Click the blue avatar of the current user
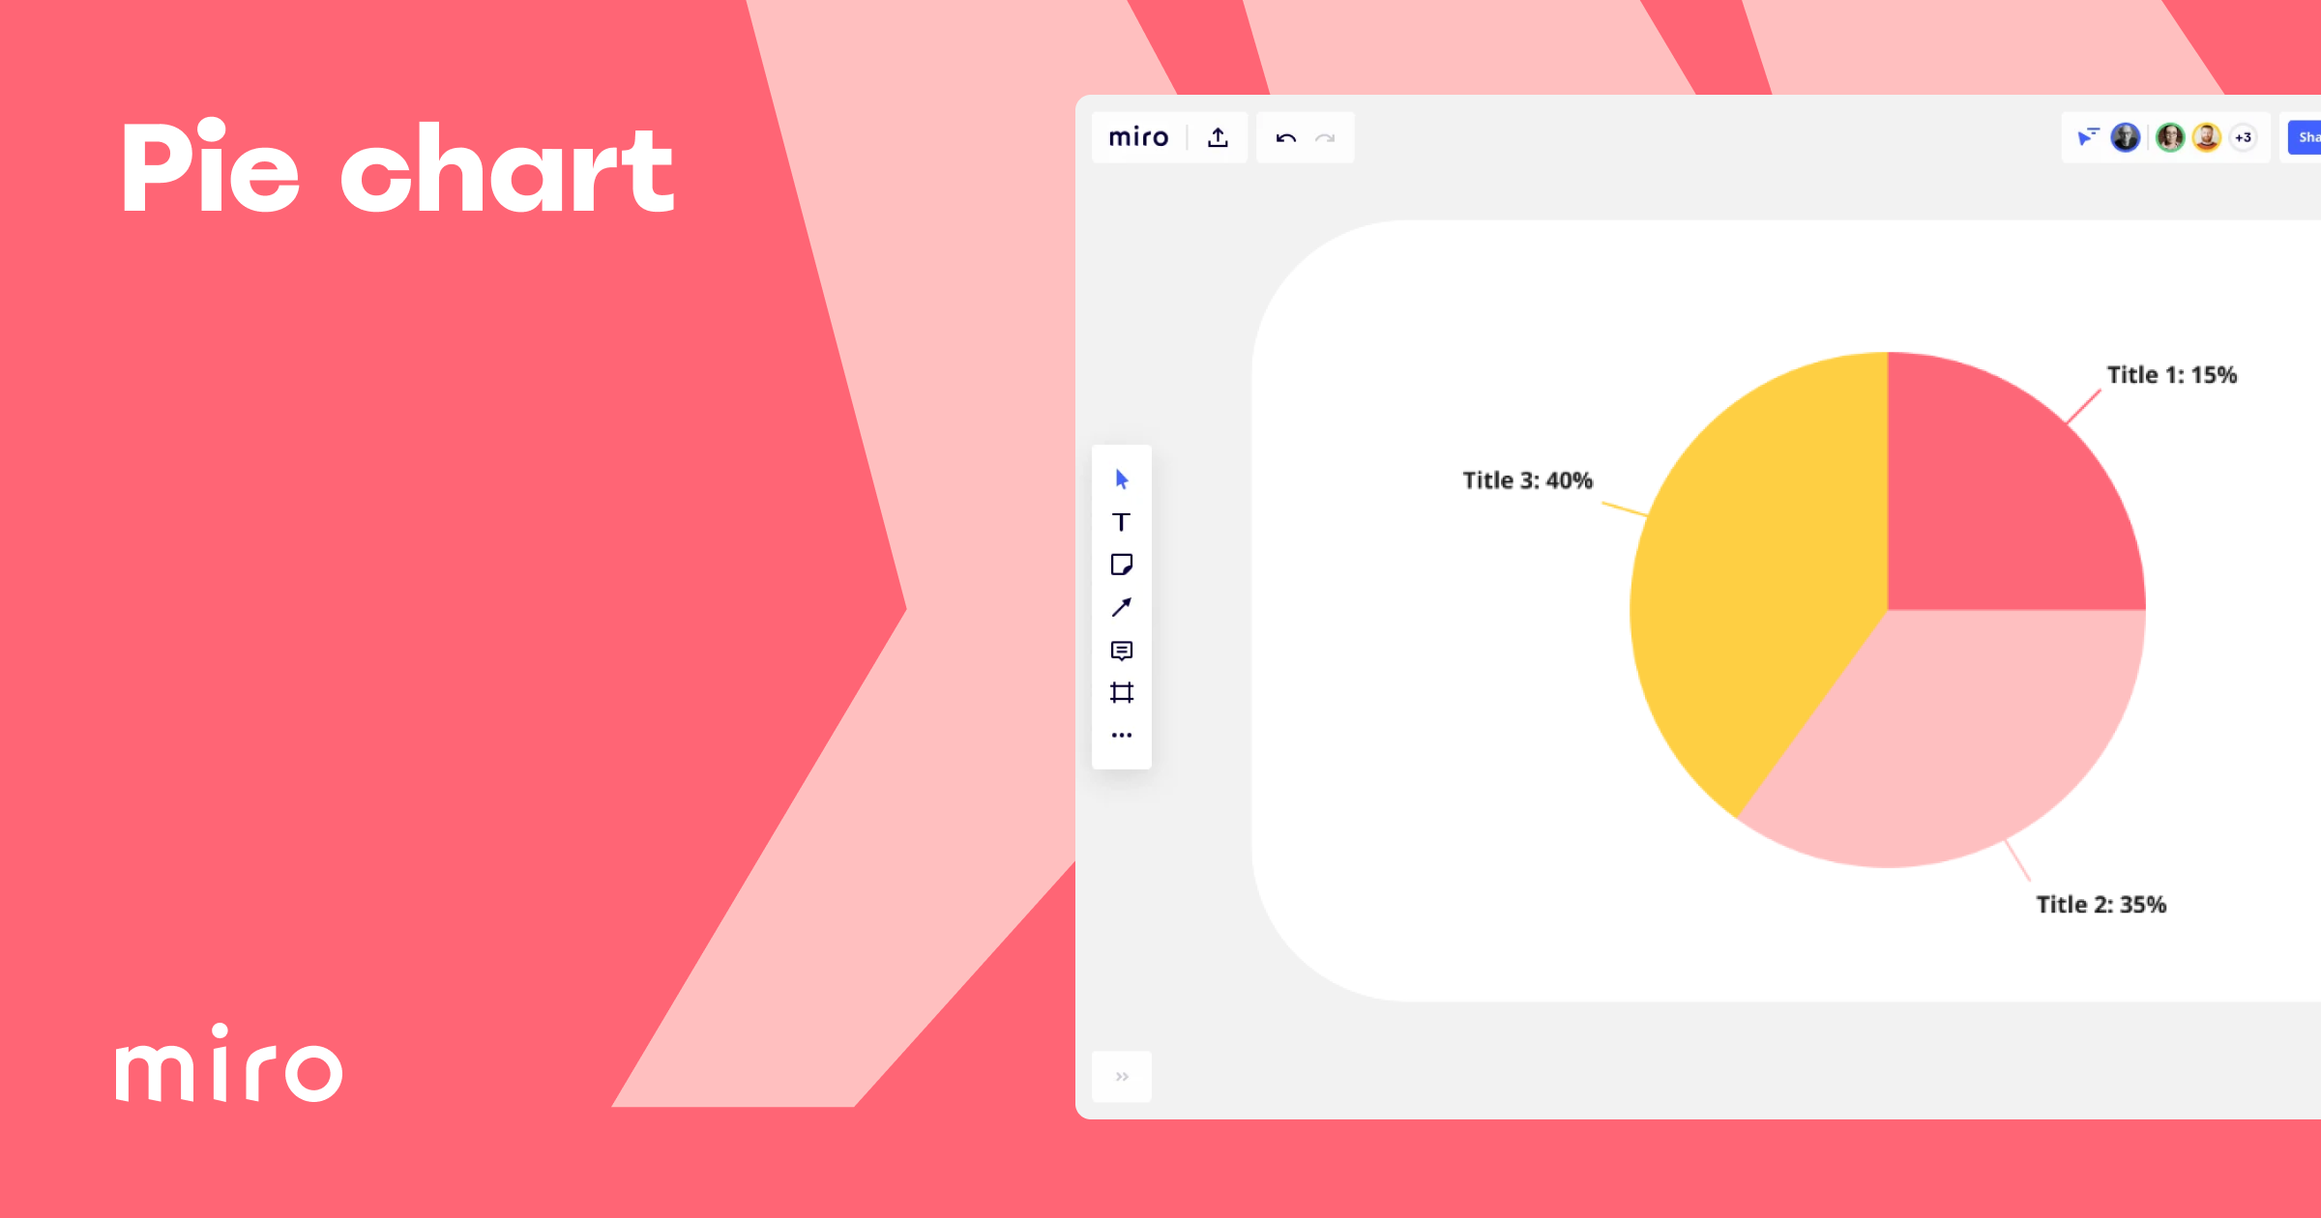 2125,136
